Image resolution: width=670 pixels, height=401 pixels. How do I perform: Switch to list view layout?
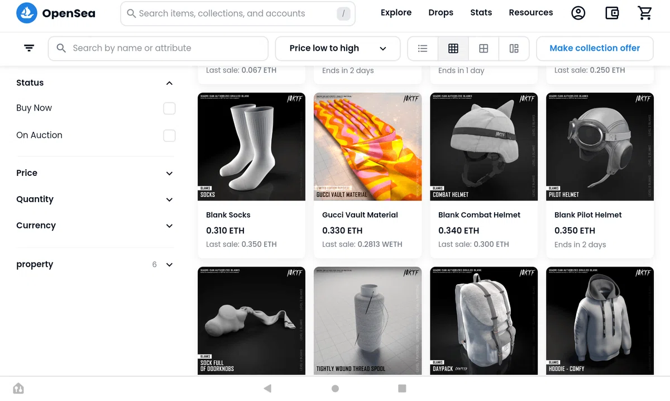[423, 49]
